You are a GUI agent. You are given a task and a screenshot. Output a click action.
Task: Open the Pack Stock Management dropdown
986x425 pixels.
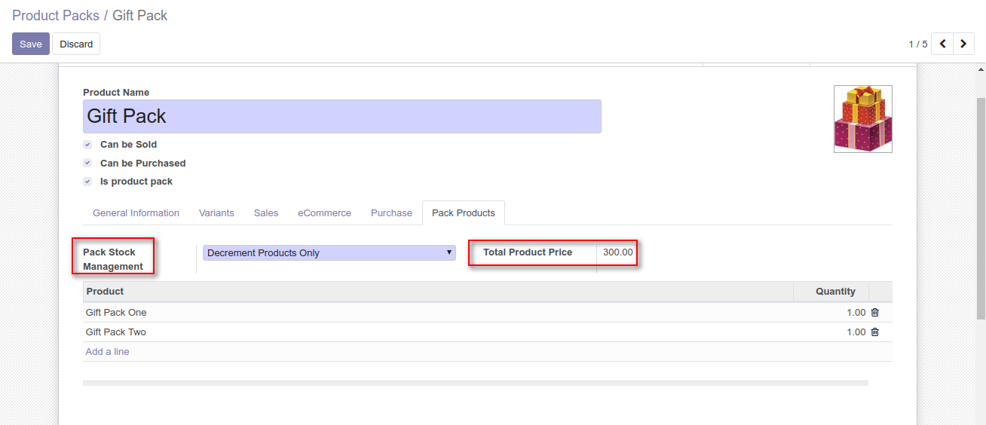coord(329,253)
